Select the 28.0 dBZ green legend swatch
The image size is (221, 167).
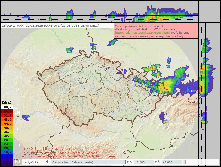pos(7,140)
